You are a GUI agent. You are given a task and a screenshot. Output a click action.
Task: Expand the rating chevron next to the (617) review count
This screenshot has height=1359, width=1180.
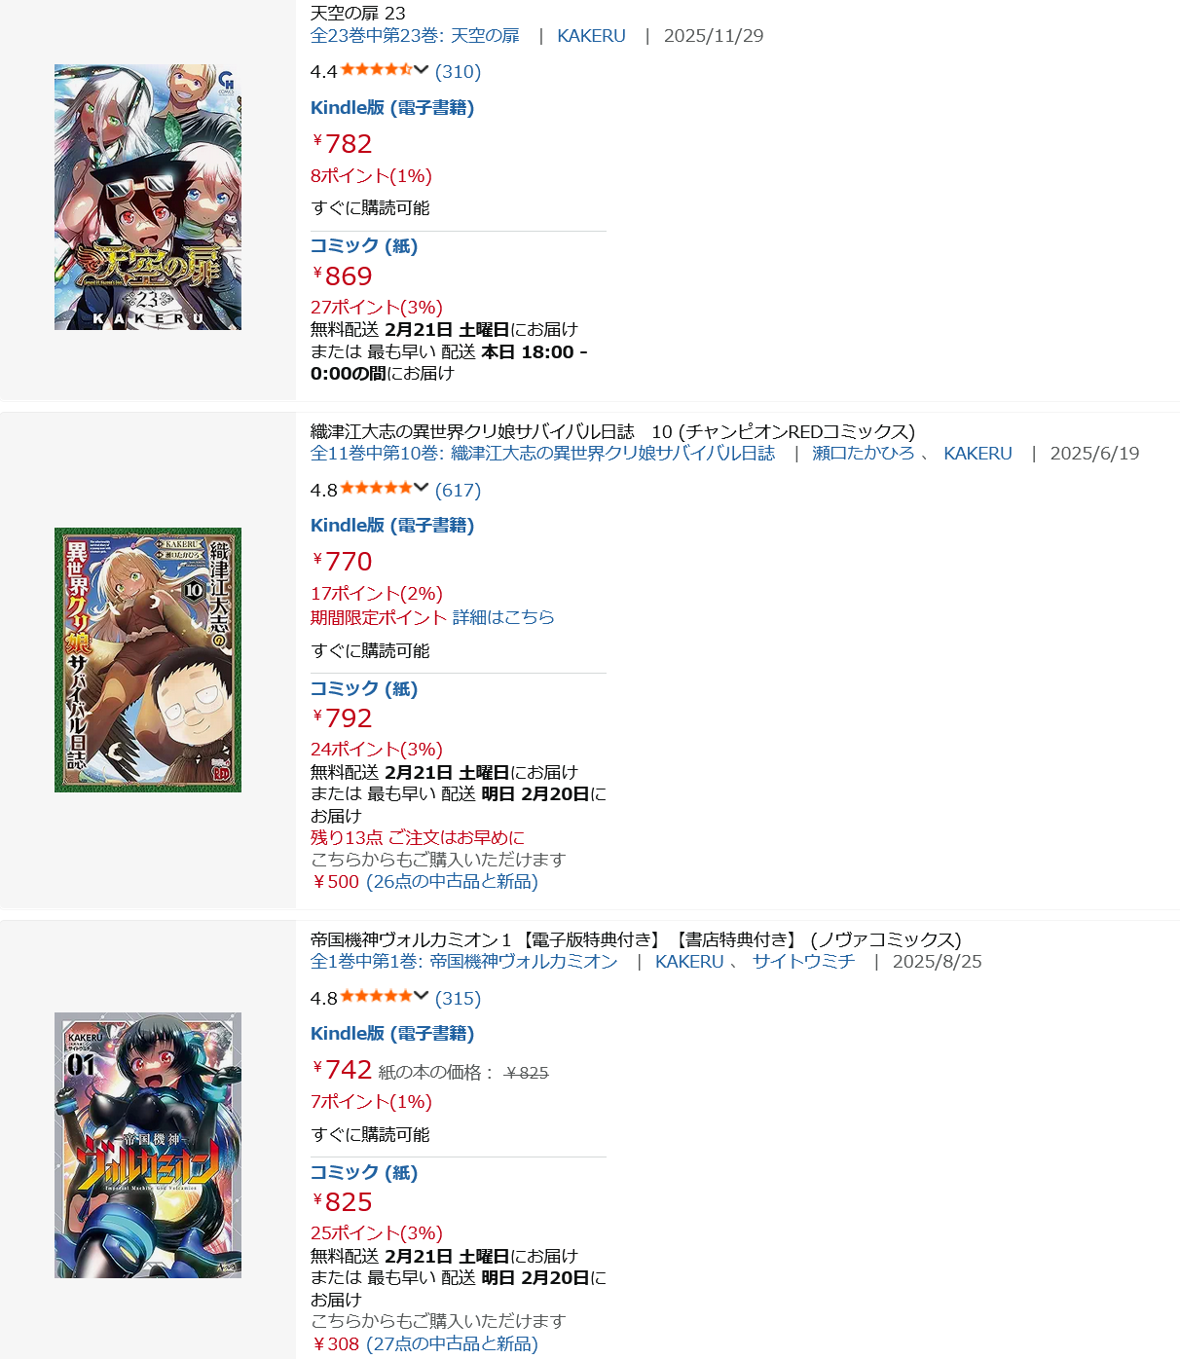click(421, 489)
